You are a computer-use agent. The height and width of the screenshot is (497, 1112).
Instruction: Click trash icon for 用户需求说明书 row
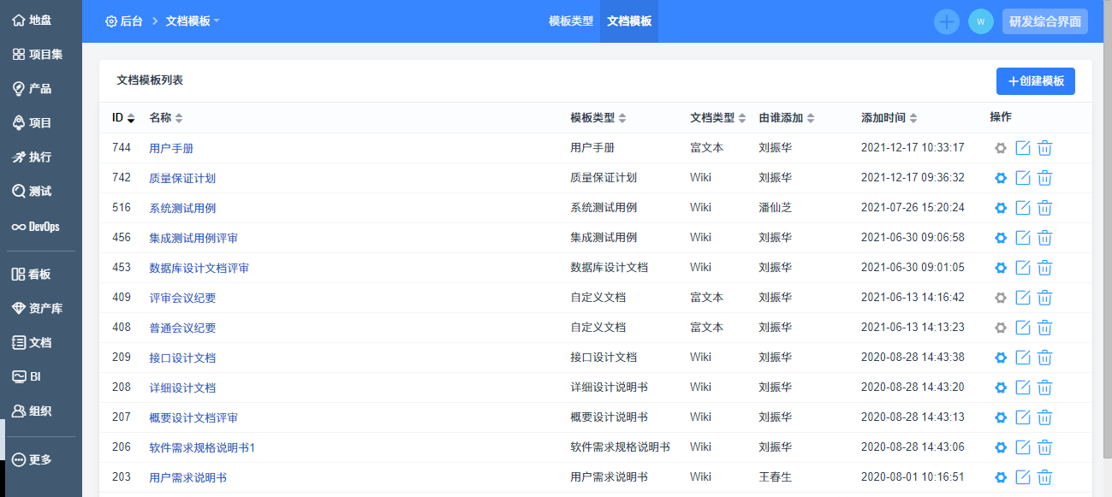[x=1044, y=477]
